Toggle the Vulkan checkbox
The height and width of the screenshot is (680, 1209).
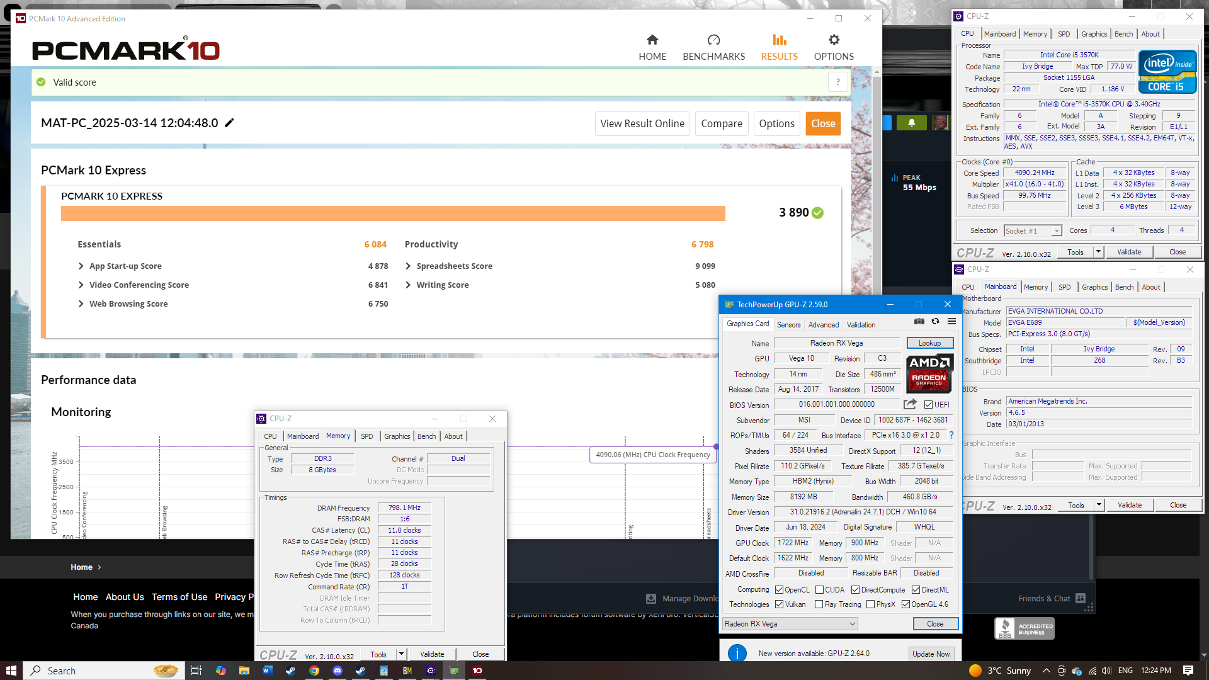[779, 604]
